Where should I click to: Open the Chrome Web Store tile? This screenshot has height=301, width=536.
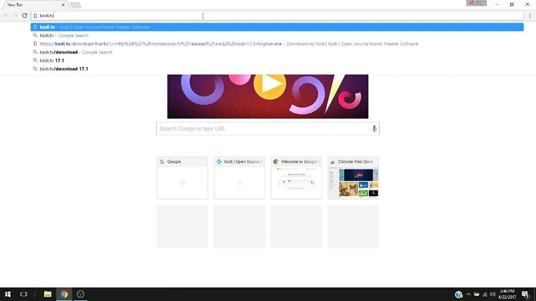(353, 178)
